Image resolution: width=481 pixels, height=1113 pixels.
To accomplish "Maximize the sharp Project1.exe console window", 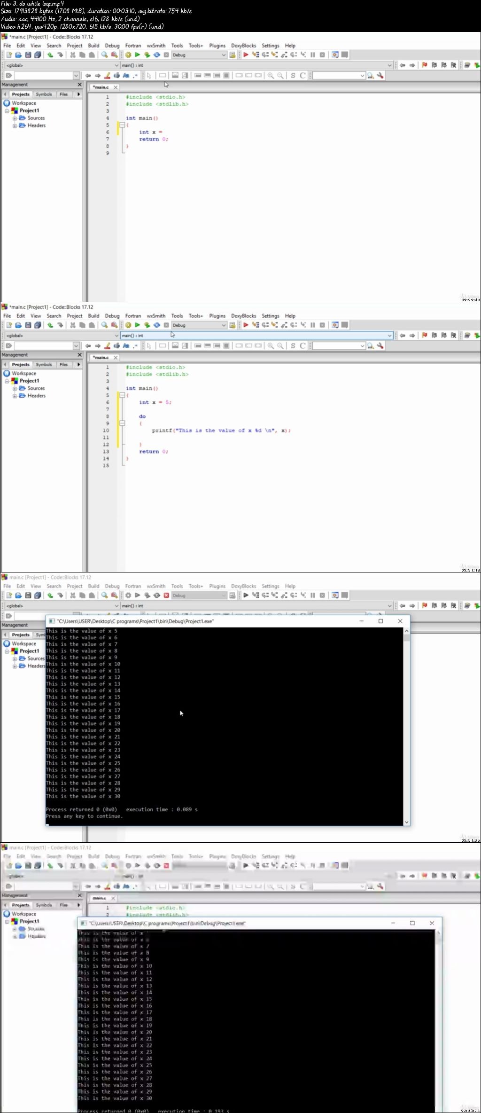I will (x=380, y=621).
